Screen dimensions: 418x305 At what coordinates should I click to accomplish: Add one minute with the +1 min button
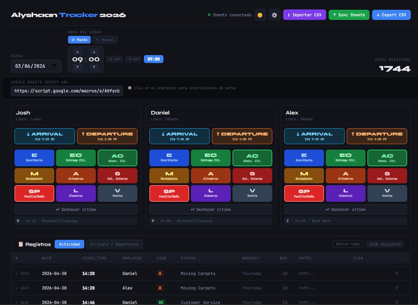point(114,59)
